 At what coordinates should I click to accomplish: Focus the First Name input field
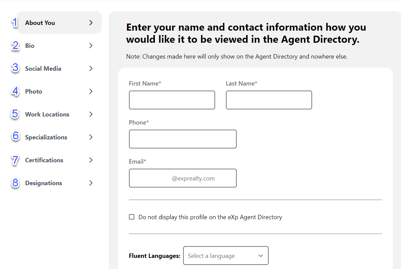172,100
